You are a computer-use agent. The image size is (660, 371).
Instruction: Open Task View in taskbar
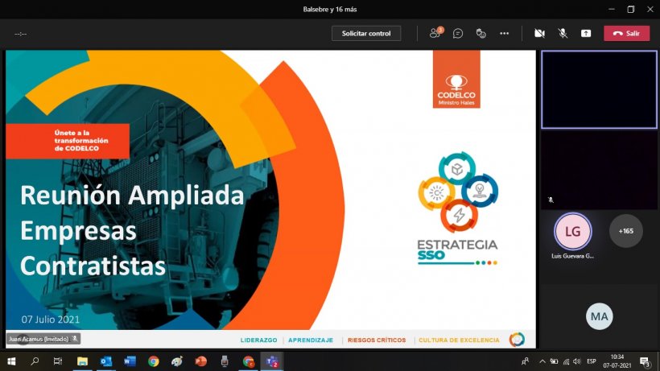(x=58, y=361)
